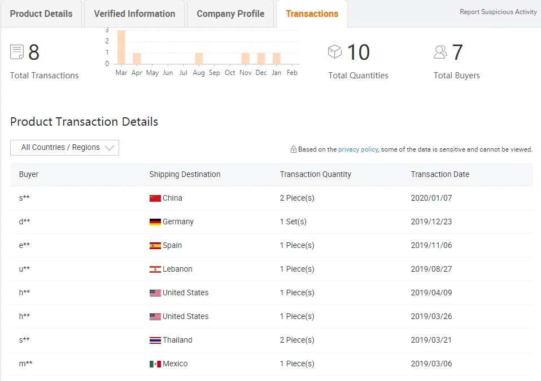541x381 pixels.
Task: Click buyer u** in Lebanon row
Action: [24, 269]
